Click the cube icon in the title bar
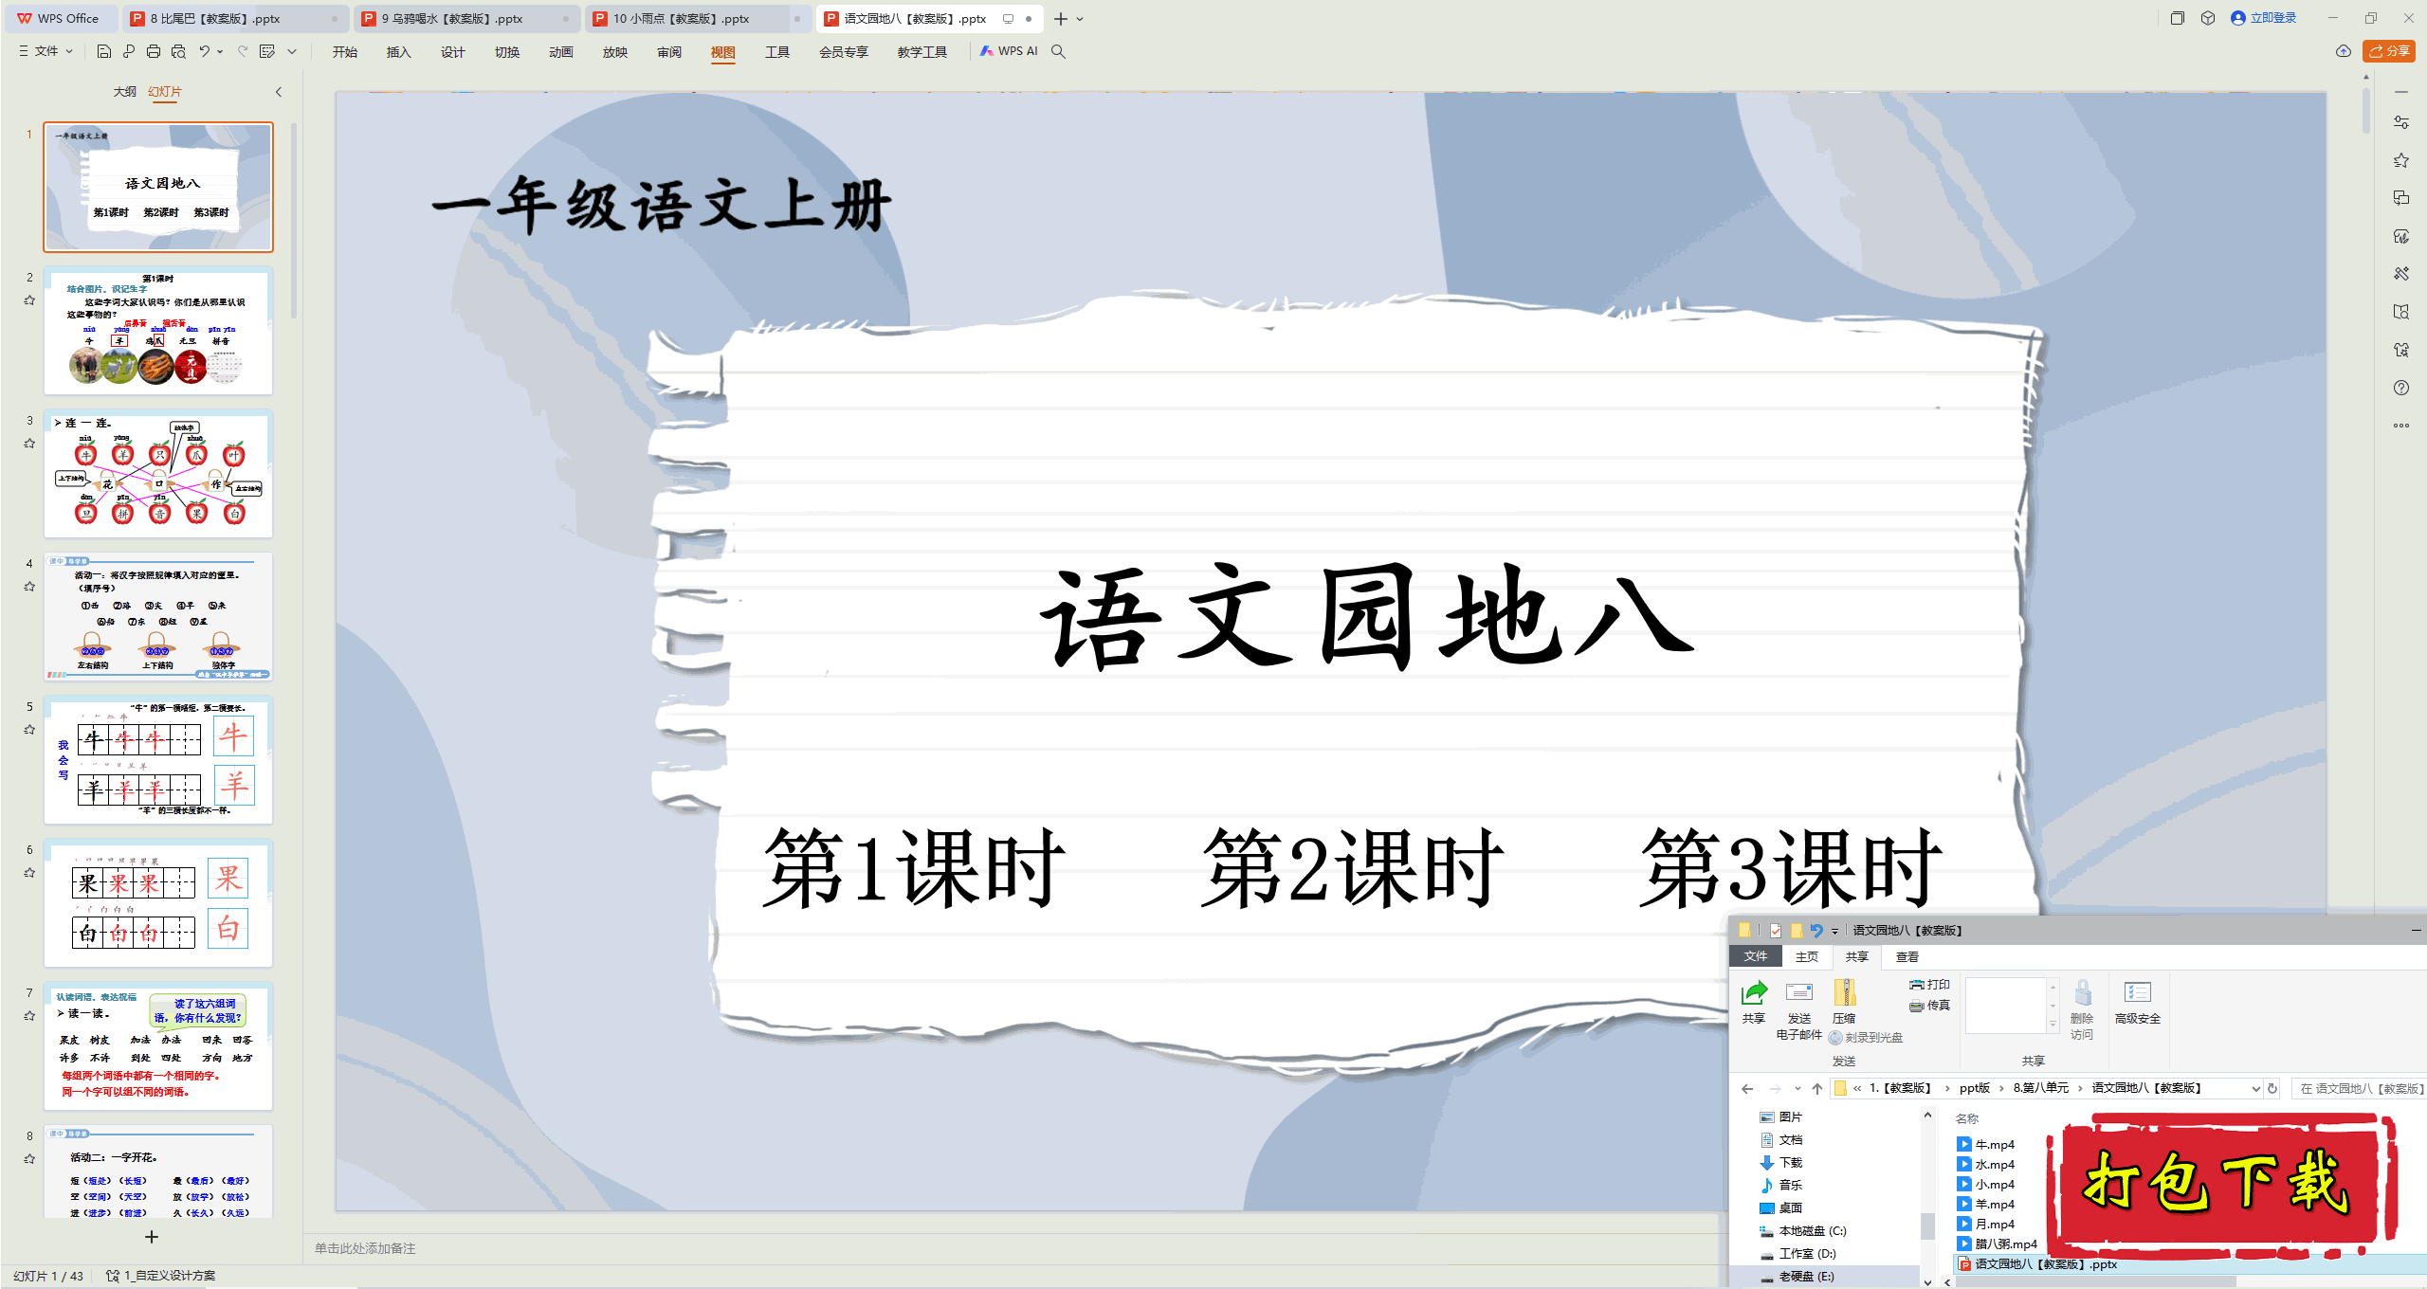Screen dimensions: 2427x1289 2208,18
